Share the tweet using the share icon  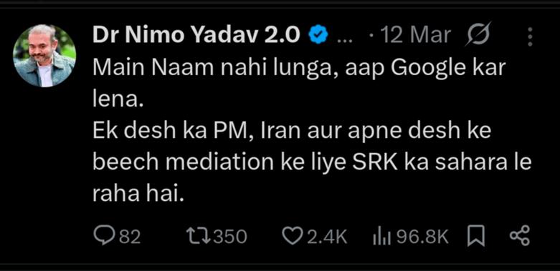pyautogui.click(x=520, y=236)
